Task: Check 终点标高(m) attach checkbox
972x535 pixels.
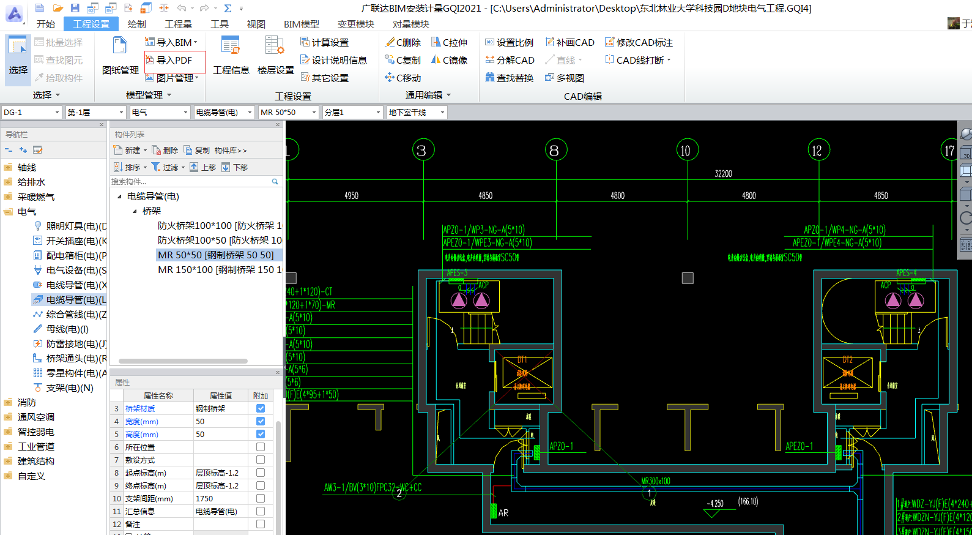Action: (x=261, y=485)
